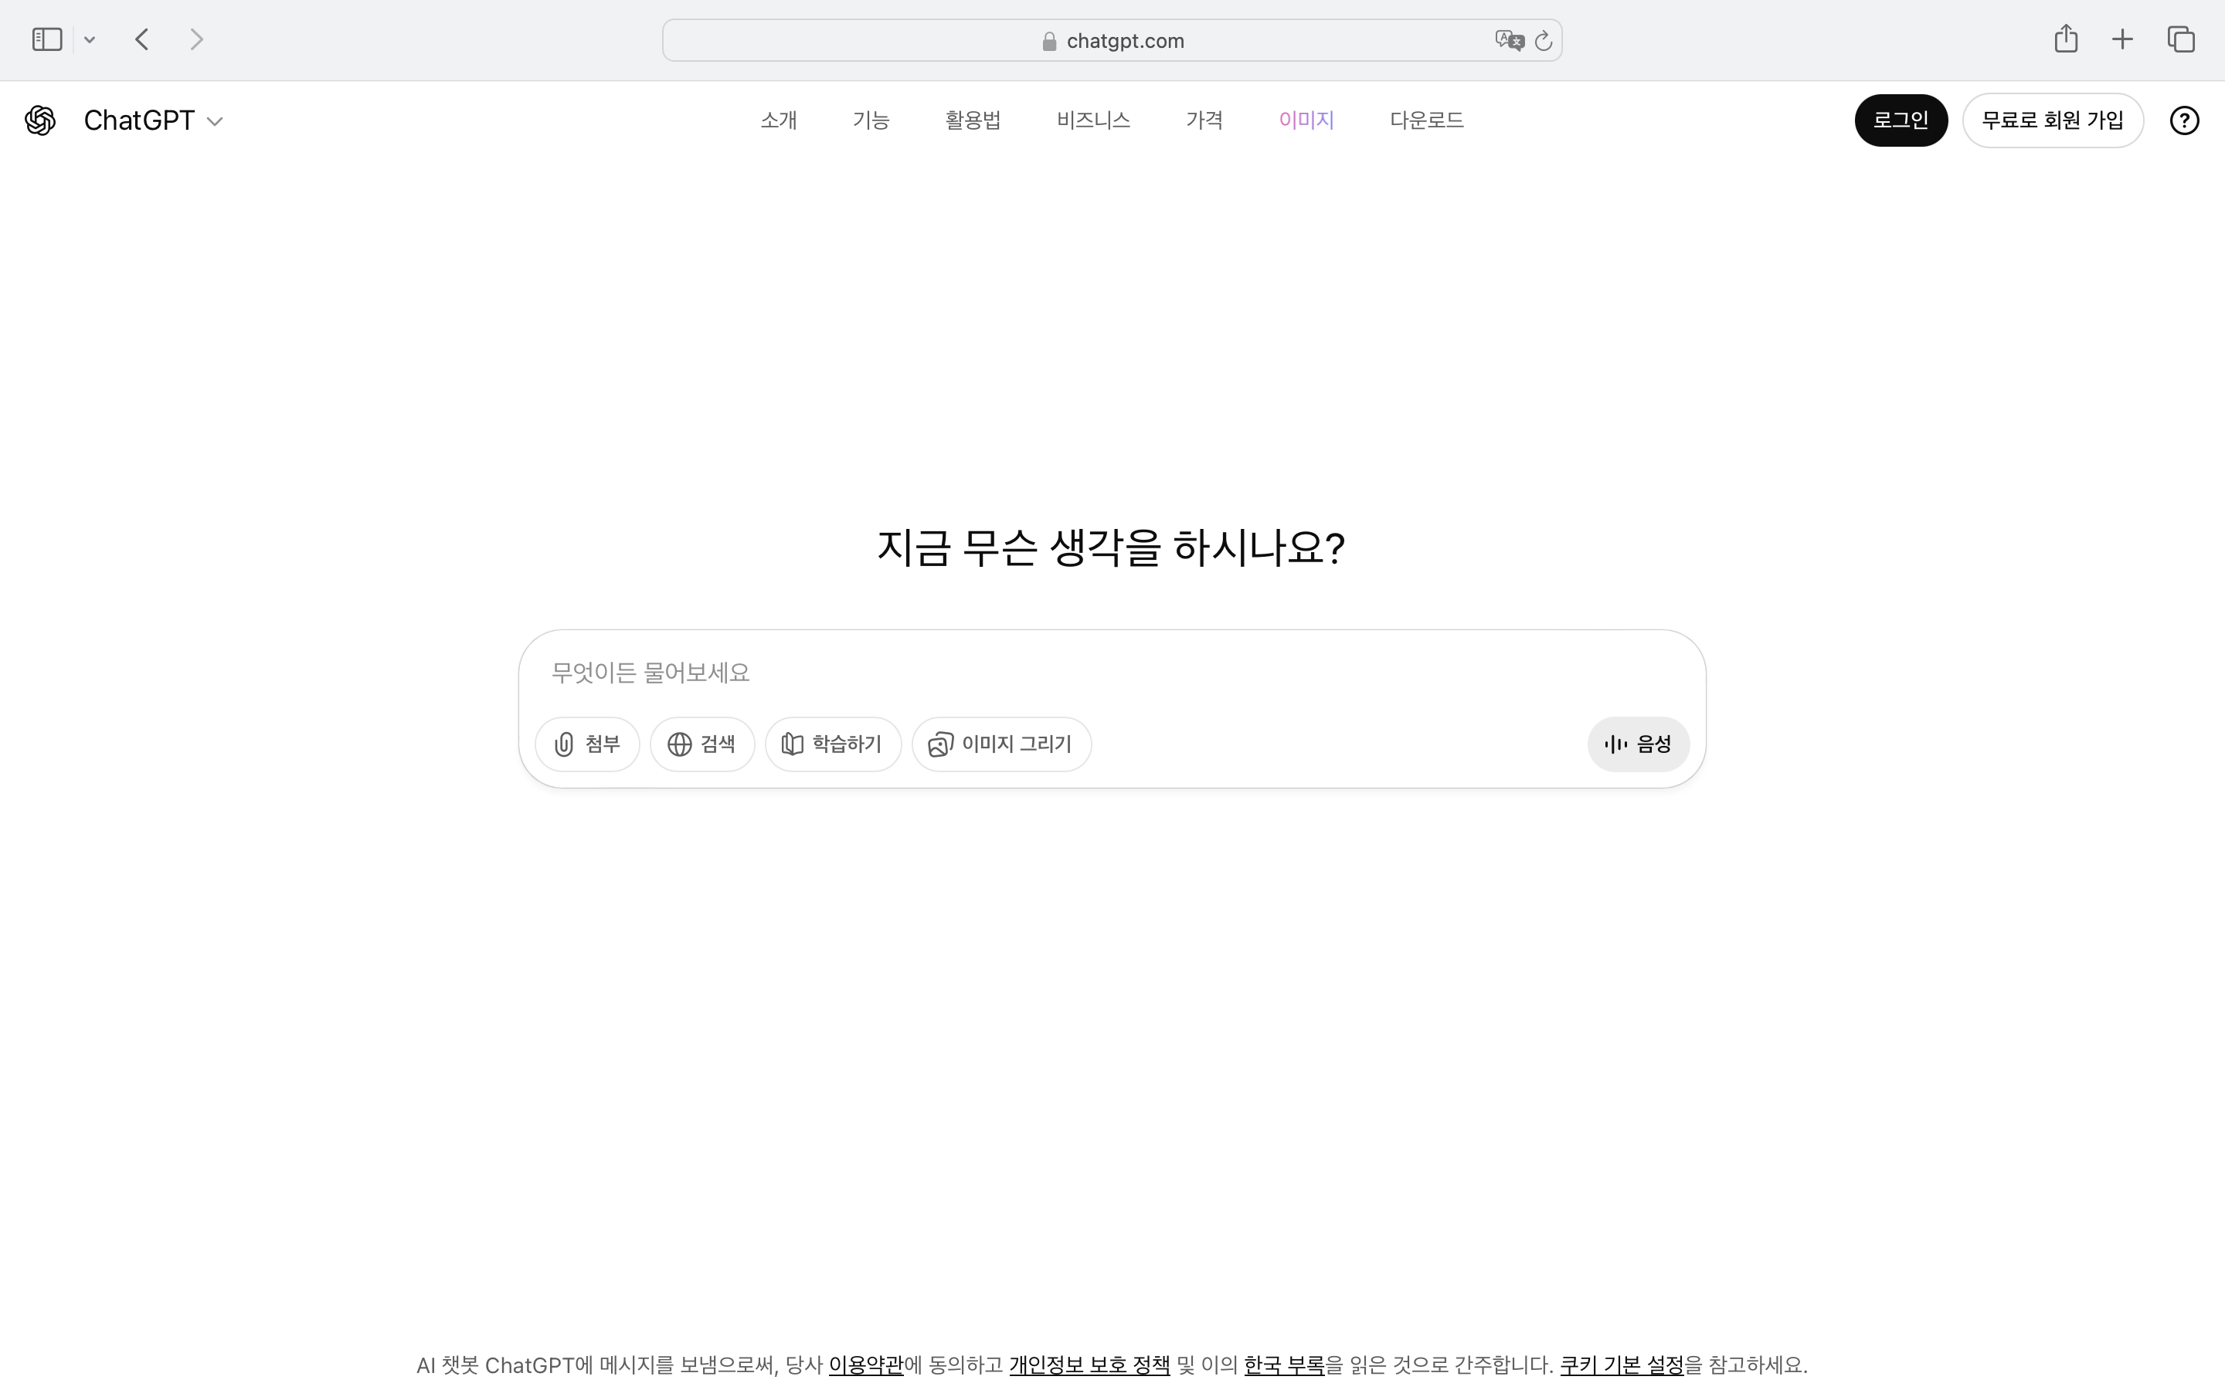The image size is (2225, 1390).
Task: Show tab overview icon
Action: [2181, 39]
